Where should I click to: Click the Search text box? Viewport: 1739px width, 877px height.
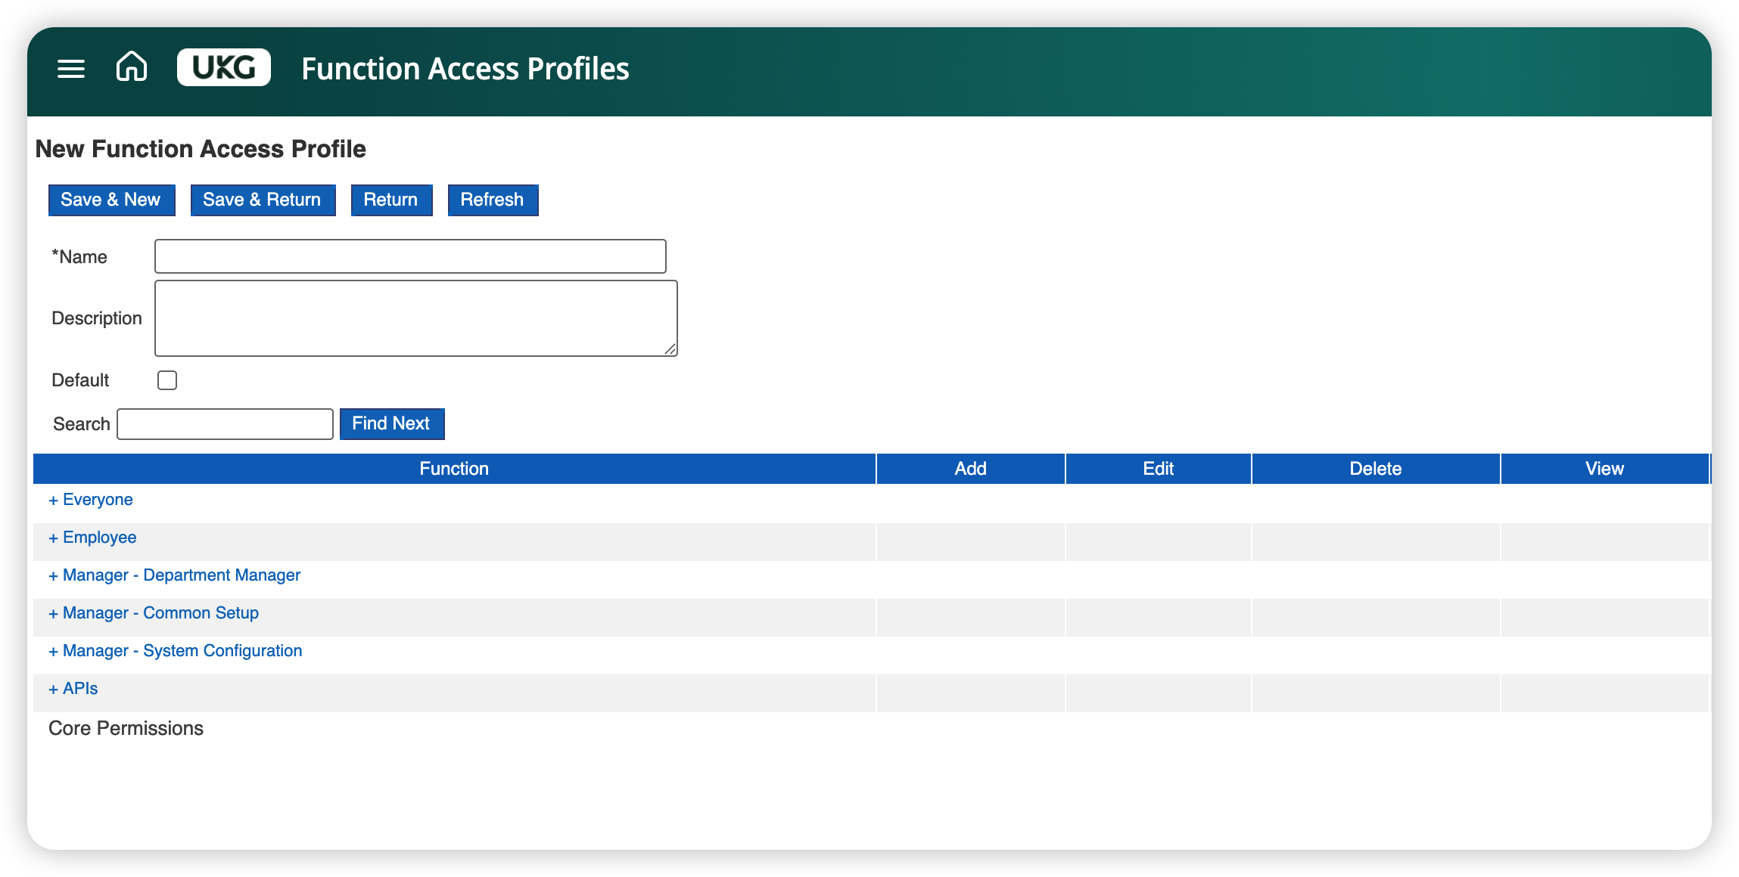(x=225, y=424)
